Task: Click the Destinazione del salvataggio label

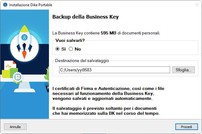Action: 82,61
